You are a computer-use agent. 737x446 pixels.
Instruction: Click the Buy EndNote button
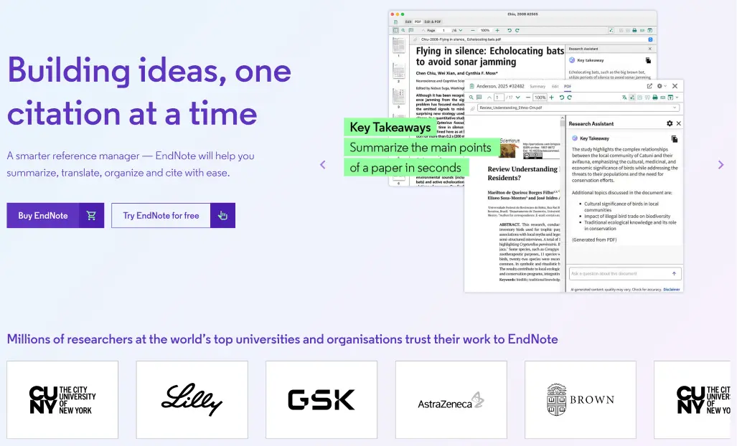(55, 216)
